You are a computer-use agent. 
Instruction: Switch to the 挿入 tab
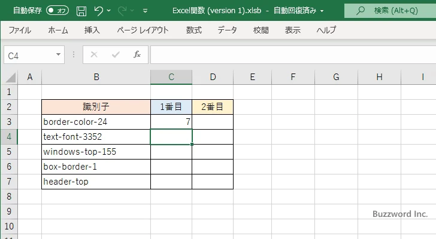click(92, 30)
